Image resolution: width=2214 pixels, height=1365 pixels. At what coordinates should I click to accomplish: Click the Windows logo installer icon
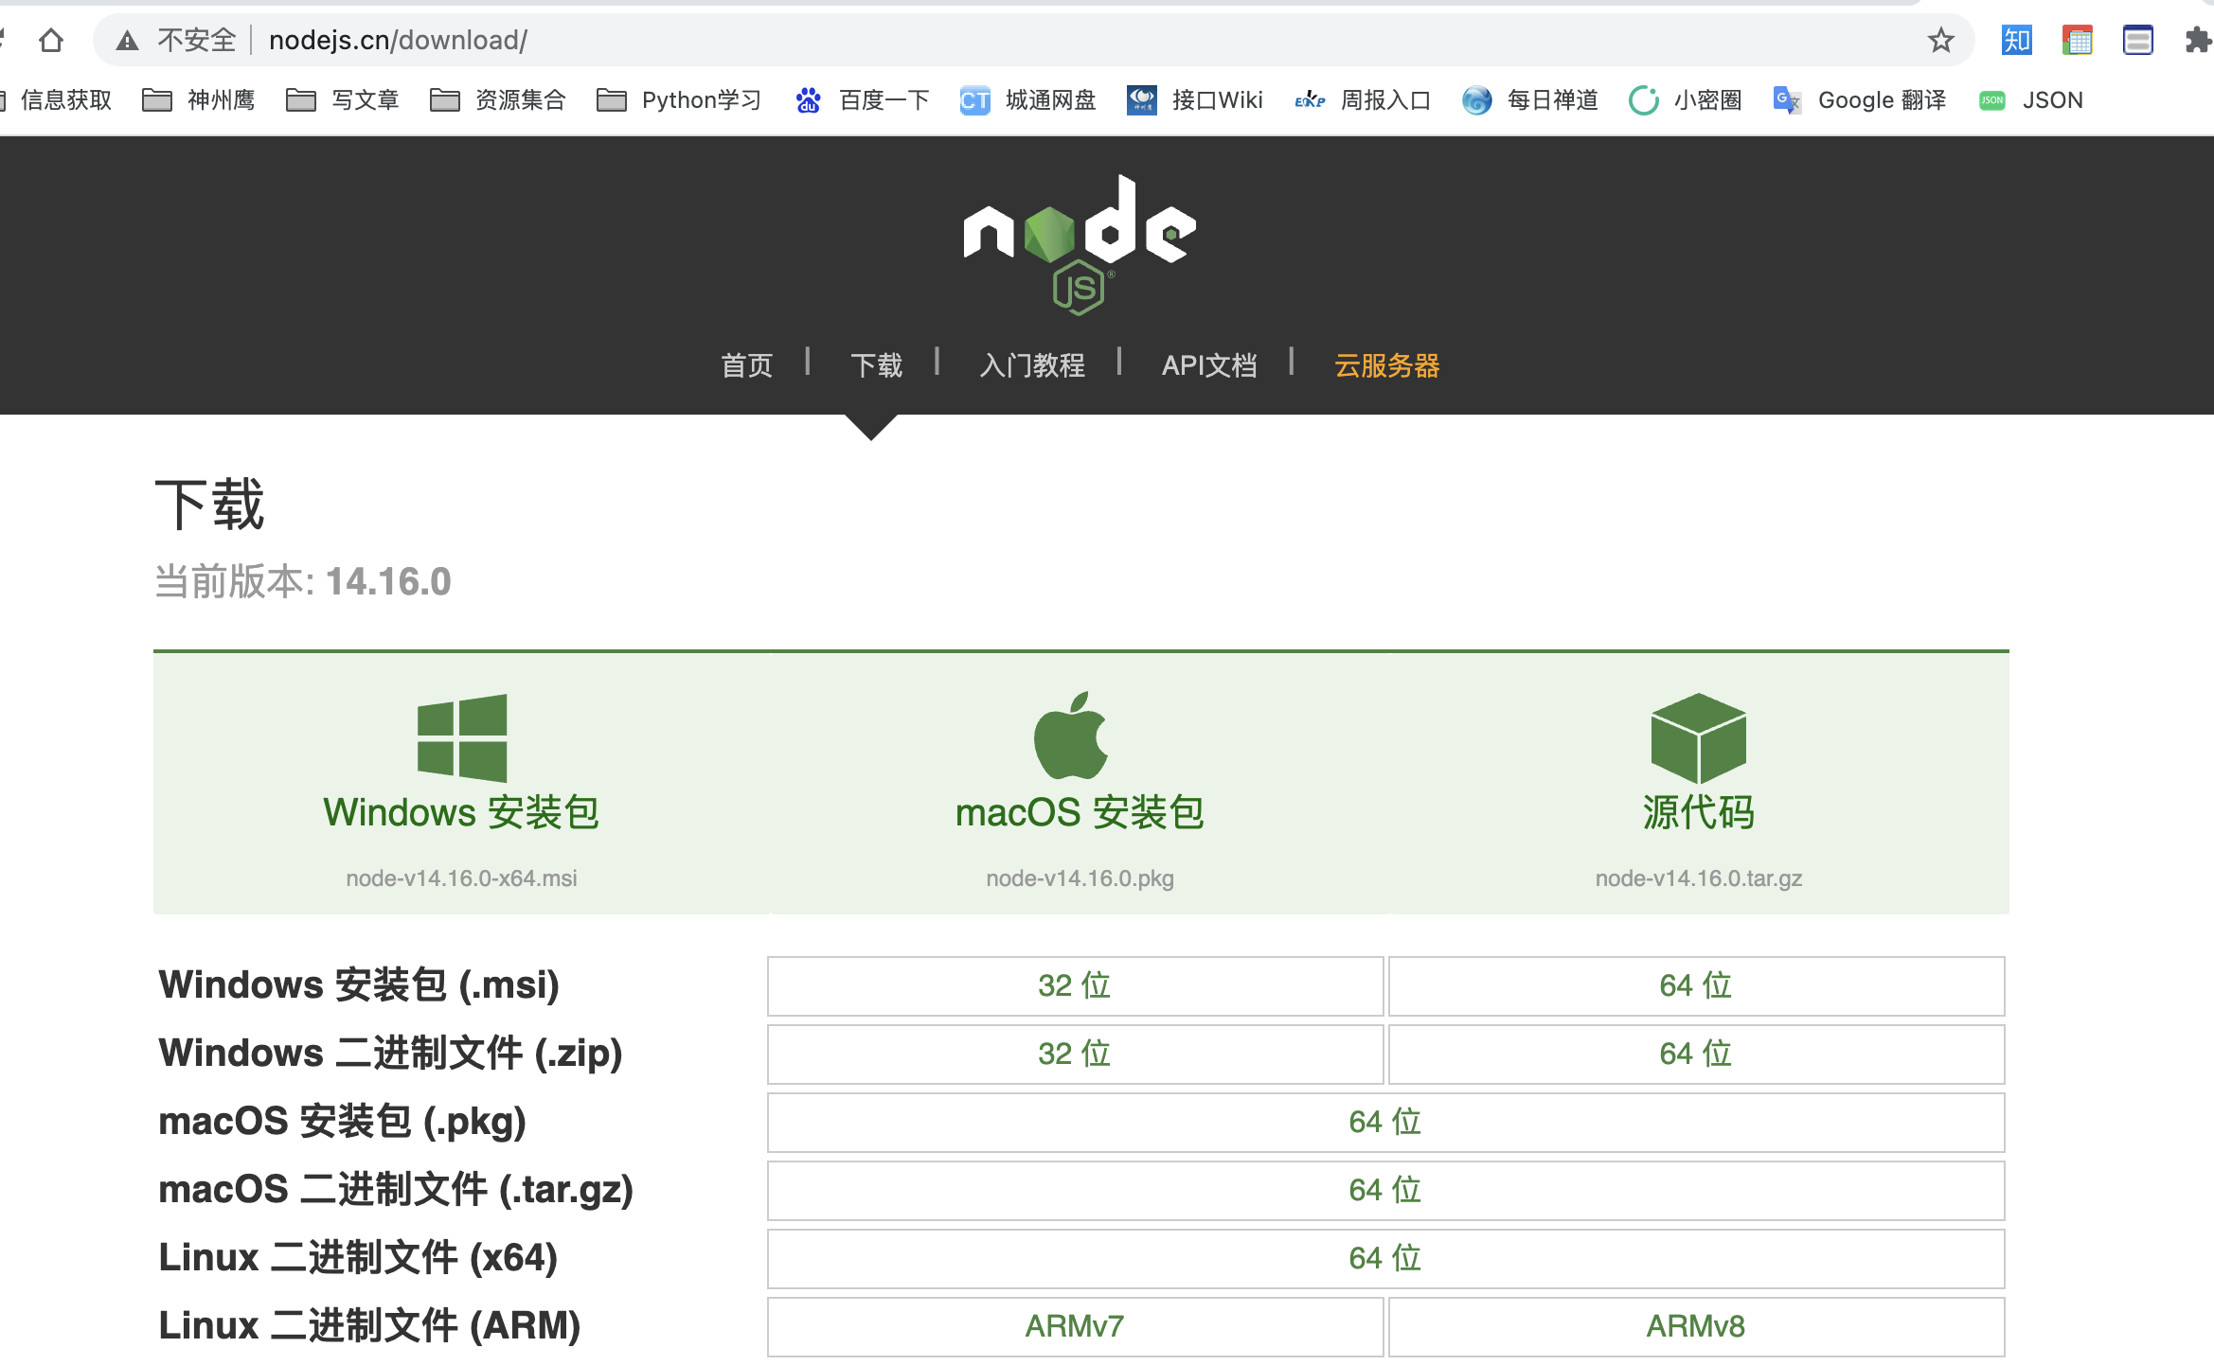(x=462, y=738)
